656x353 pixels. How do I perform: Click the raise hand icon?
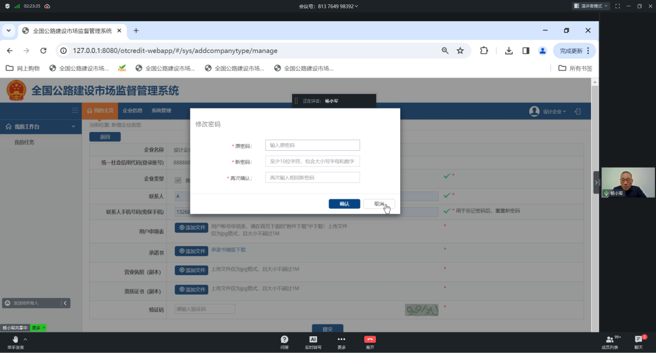15,339
